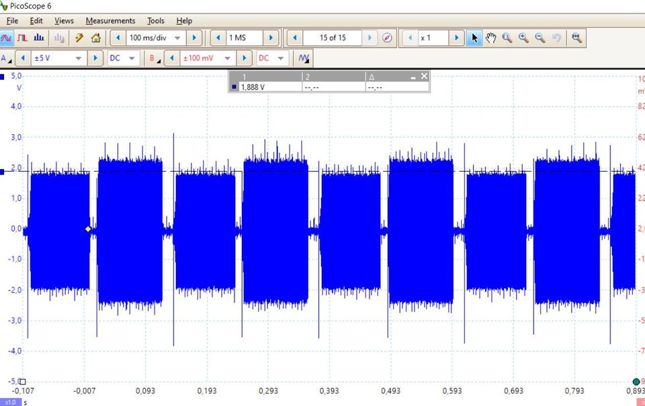This screenshot has width=645, height=406.
Task: Switch to Persistence mode
Action: click(23, 38)
